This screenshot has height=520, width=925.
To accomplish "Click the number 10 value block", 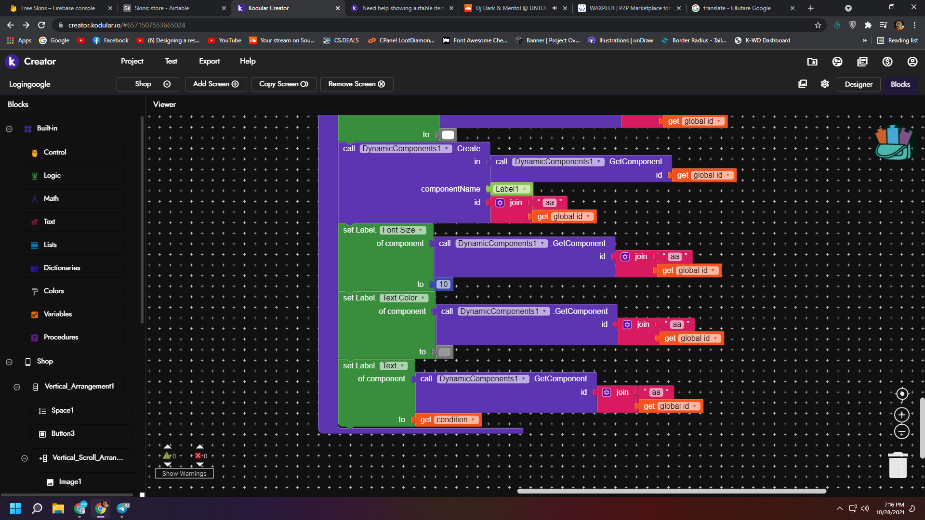I will (443, 285).
